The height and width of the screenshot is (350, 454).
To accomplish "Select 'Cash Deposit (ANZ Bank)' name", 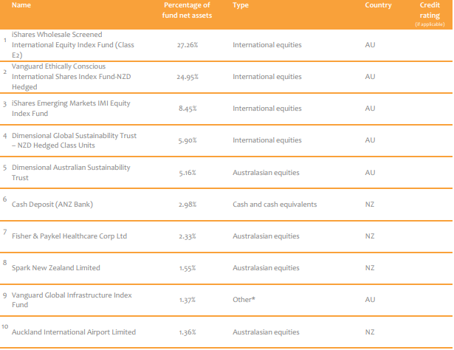I will [52, 205].
